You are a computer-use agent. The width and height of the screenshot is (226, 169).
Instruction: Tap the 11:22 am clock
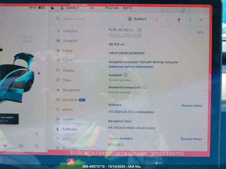(112, 8)
